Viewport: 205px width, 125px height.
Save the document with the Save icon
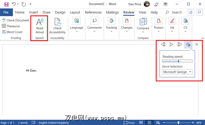pos(6,4)
